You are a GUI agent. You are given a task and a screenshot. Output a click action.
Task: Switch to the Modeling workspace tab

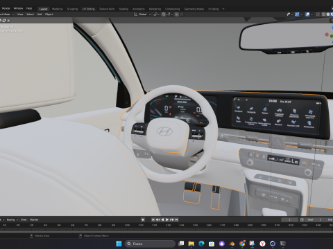click(58, 9)
